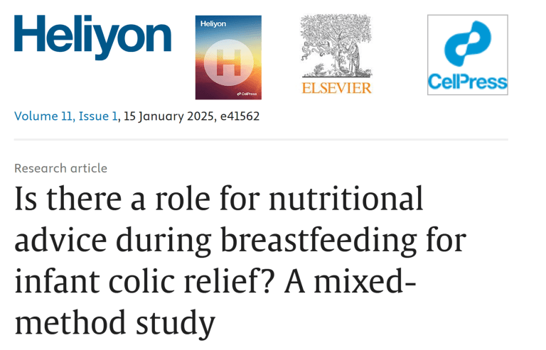The height and width of the screenshot is (350, 546).
Task: Click the large Heliyon journal logo
Action: [x=92, y=38]
